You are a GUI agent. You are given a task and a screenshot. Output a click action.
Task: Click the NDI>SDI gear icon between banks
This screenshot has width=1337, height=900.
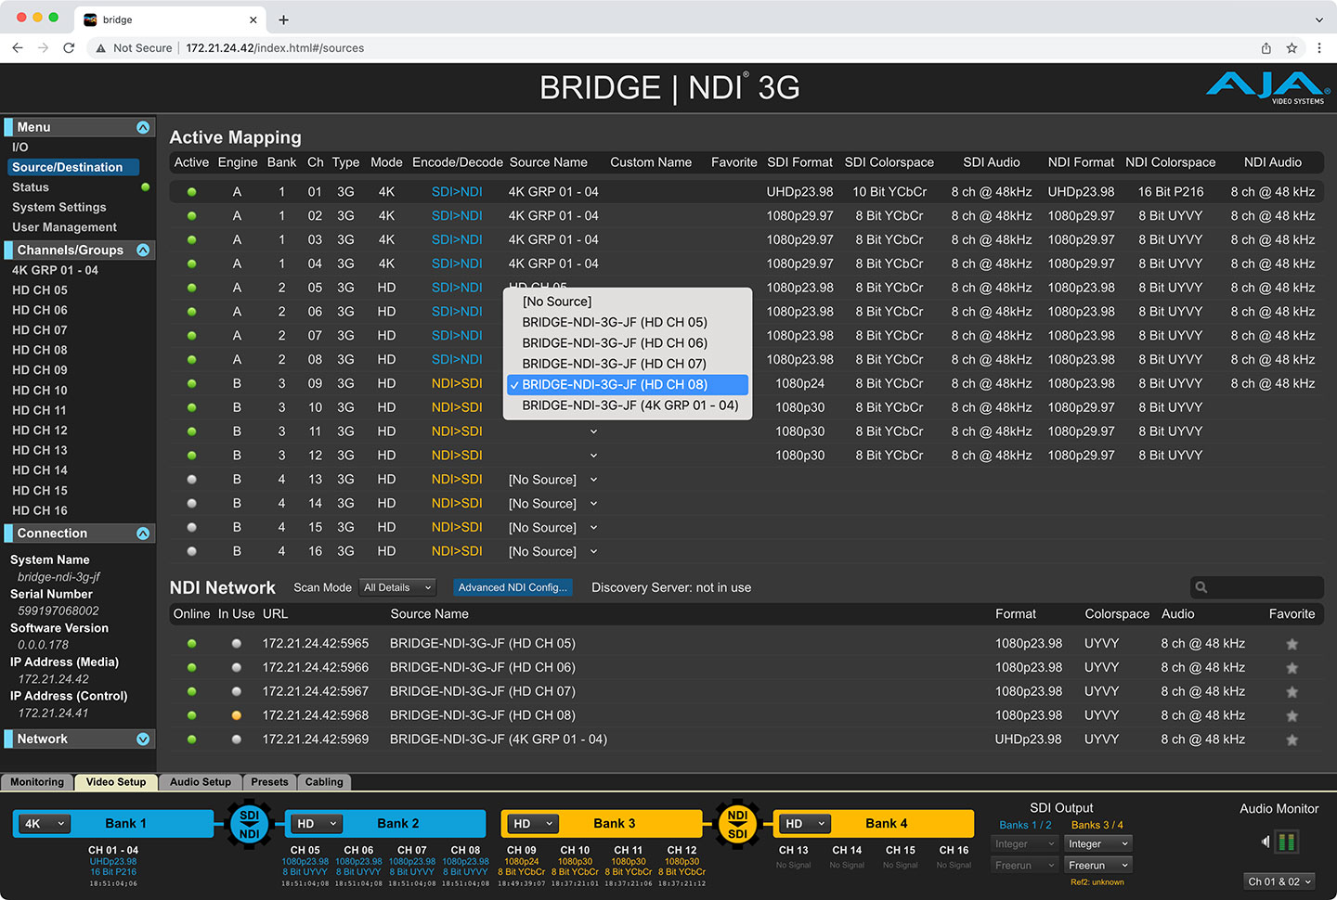tap(737, 824)
